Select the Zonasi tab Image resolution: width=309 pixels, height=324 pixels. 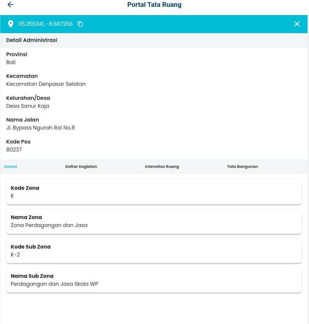coord(11,167)
